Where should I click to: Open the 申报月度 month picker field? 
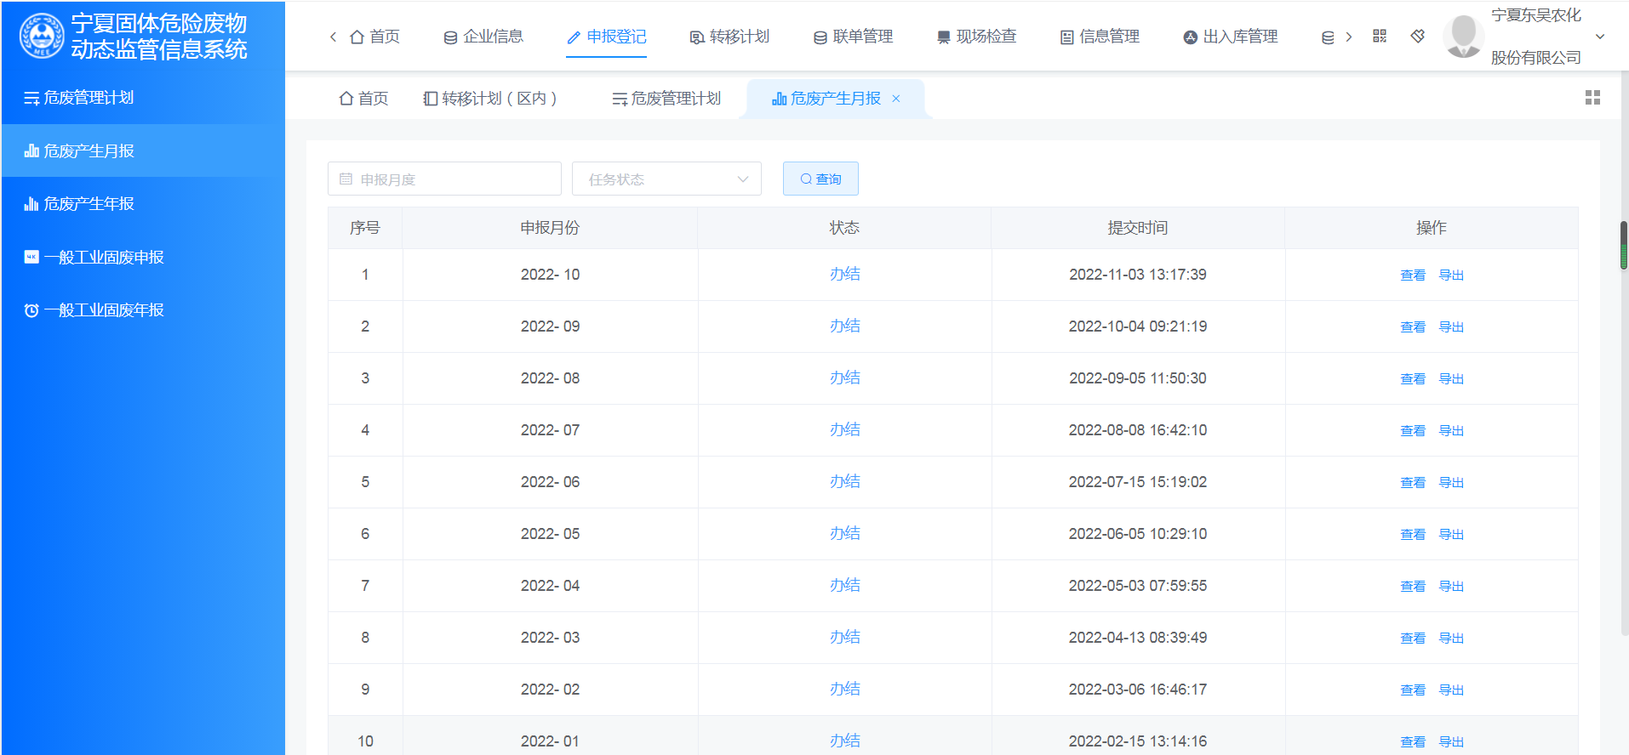[x=444, y=179]
